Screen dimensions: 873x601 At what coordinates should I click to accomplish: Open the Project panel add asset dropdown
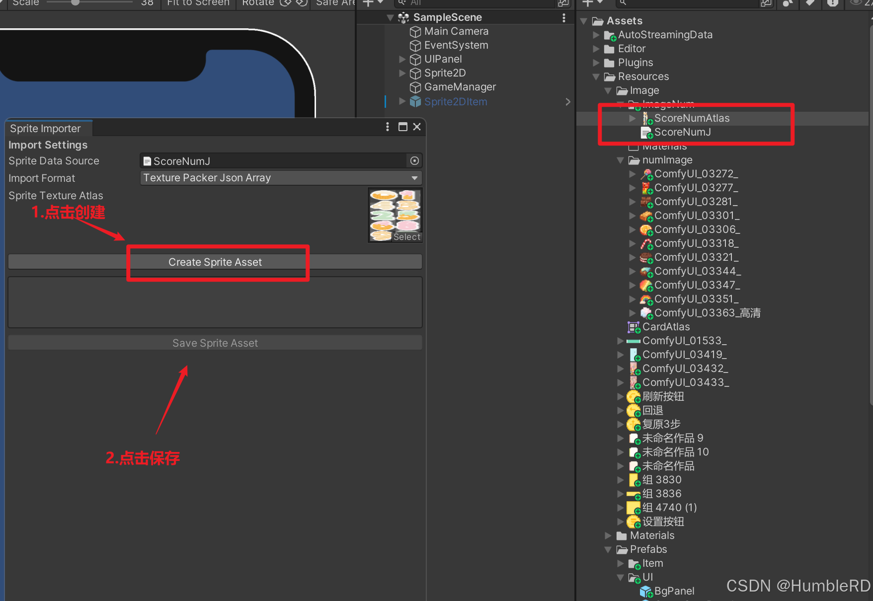[x=592, y=3]
